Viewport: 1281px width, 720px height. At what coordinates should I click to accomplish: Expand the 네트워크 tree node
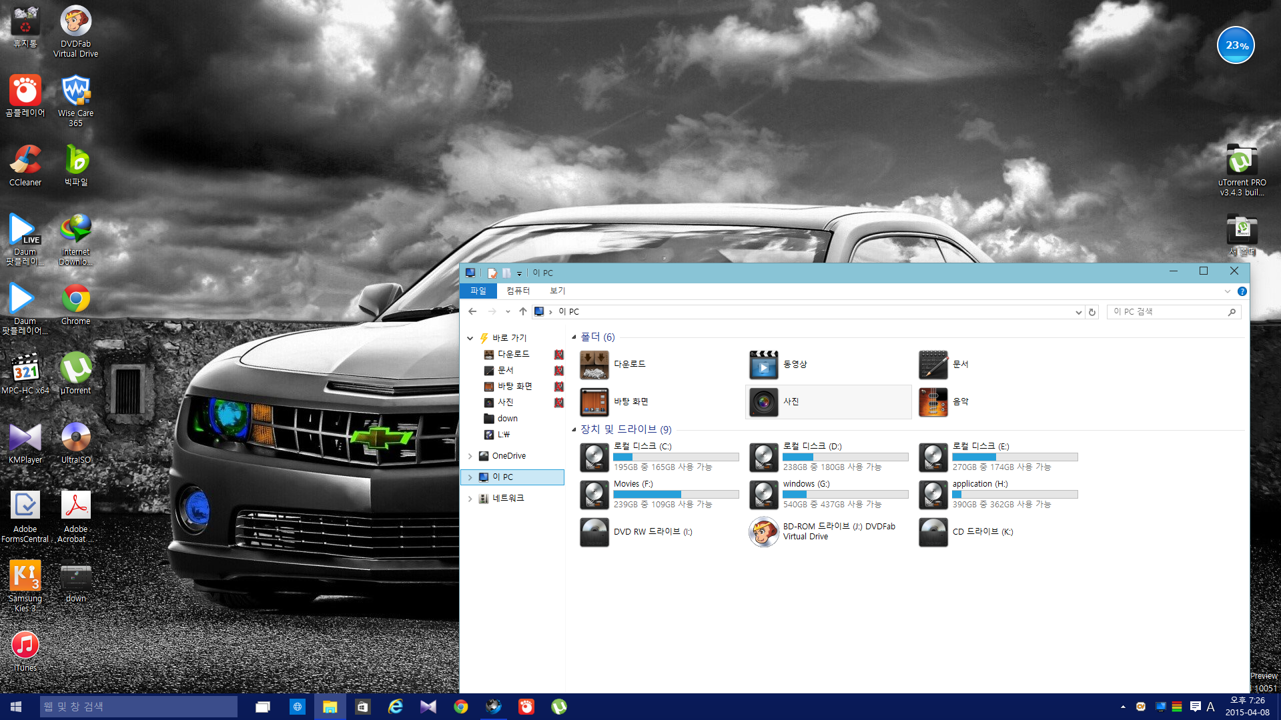coord(470,499)
